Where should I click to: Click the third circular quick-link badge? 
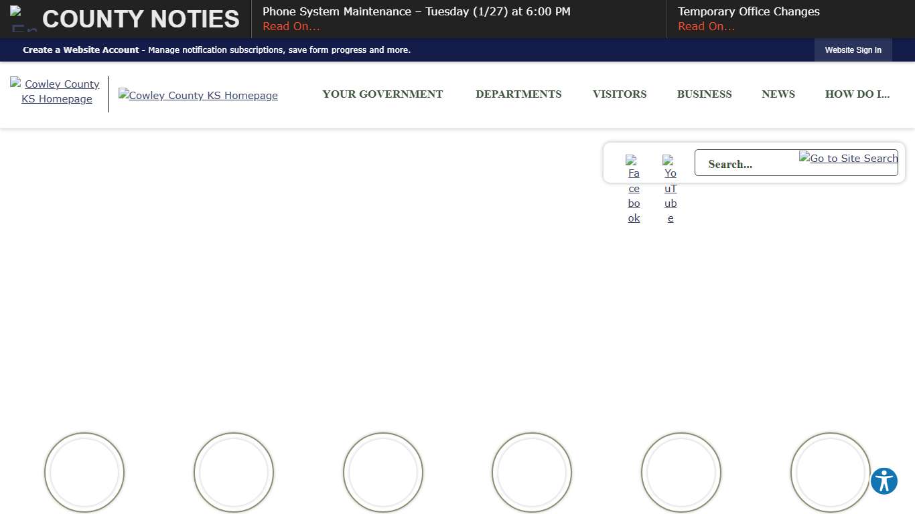coord(382,472)
